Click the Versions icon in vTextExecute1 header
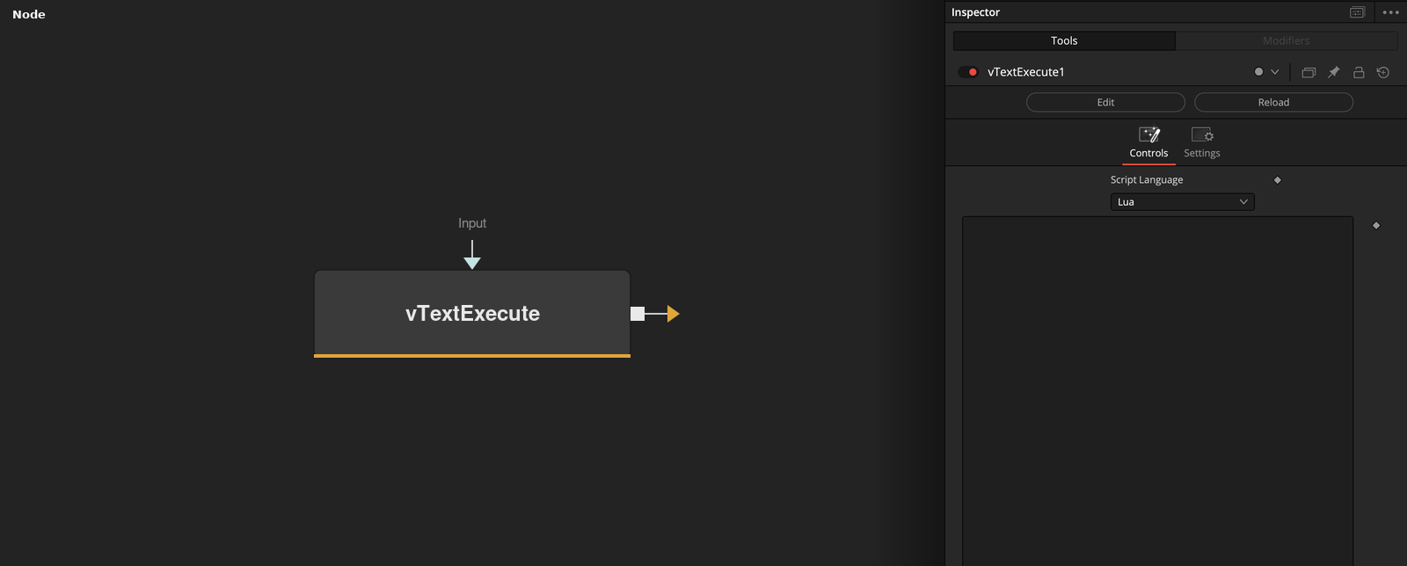The width and height of the screenshot is (1407, 566). (1309, 72)
